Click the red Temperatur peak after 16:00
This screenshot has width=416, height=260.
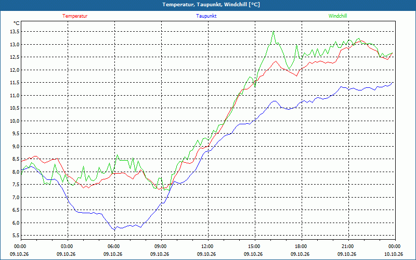click(x=276, y=61)
